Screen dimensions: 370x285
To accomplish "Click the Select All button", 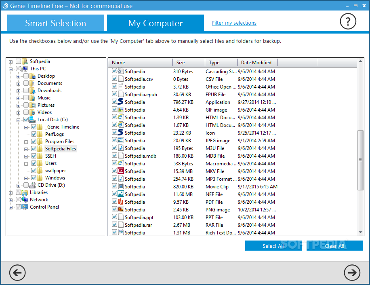I will [273, 245].
